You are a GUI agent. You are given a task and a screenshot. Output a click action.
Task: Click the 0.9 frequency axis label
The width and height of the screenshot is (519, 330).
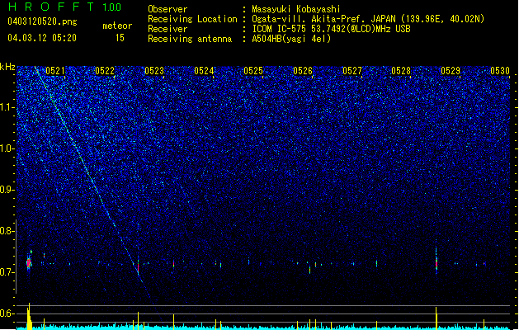[x=7, y=190]
